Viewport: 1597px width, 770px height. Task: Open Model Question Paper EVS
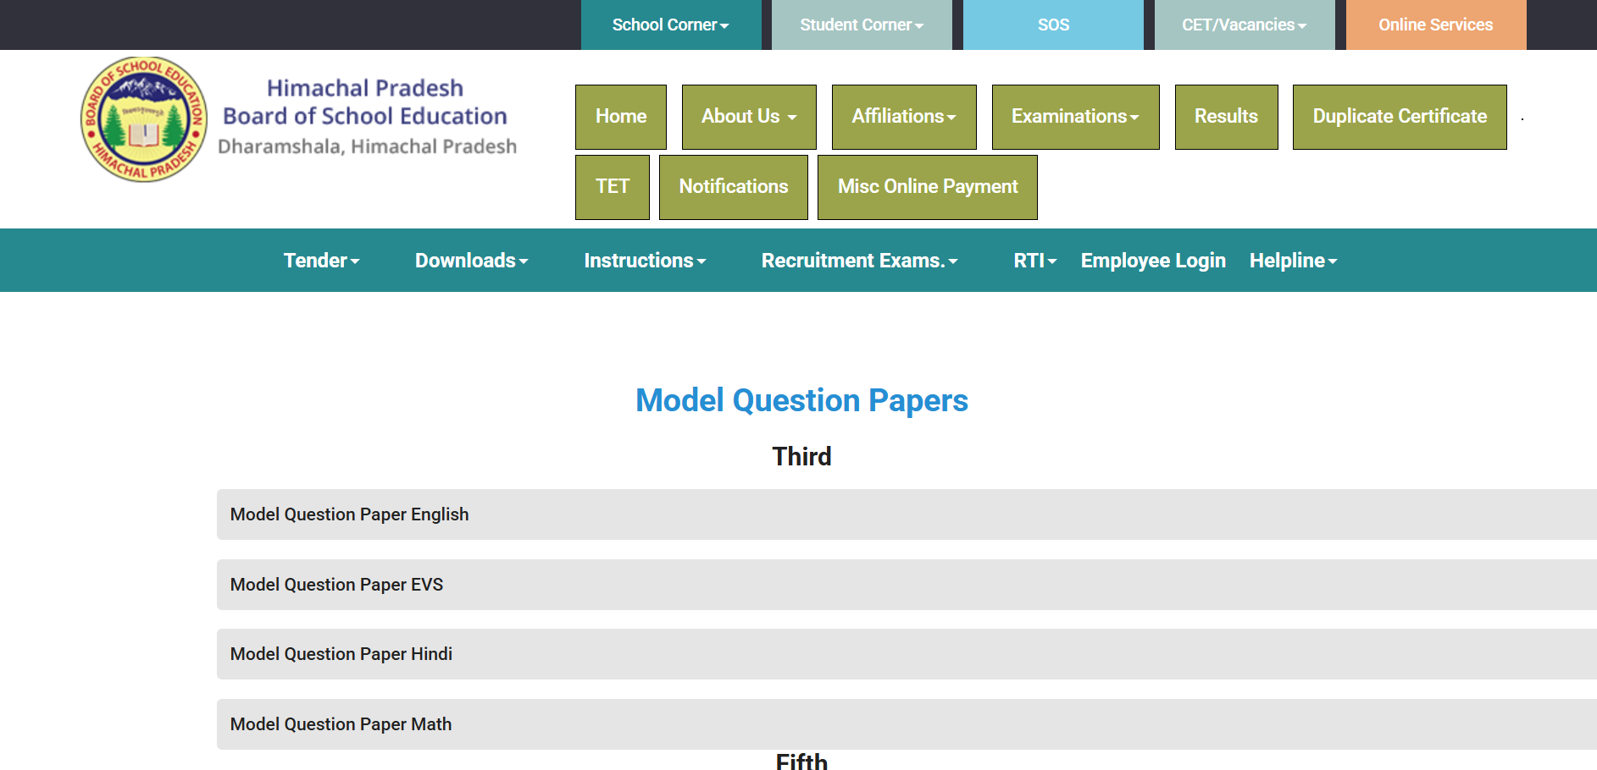coord(907,585)
